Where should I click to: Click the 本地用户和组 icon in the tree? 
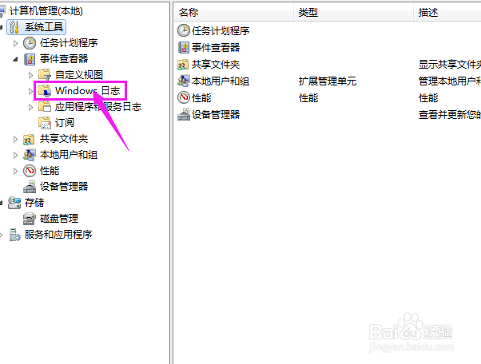(29, 155)
